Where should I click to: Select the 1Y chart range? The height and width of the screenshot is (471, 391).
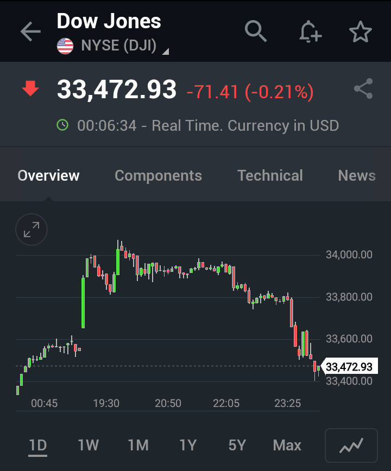tap(188, 445)
